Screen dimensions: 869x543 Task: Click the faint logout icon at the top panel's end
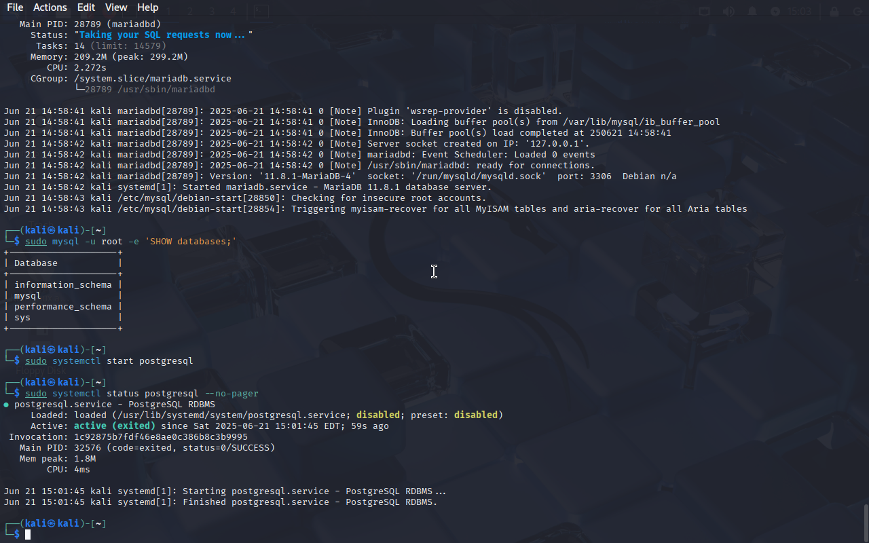[x=857, y=12]
